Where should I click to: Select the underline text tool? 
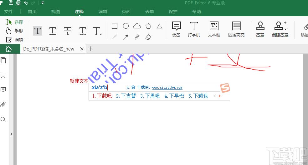pyautogui.click(x=53, y=31)
